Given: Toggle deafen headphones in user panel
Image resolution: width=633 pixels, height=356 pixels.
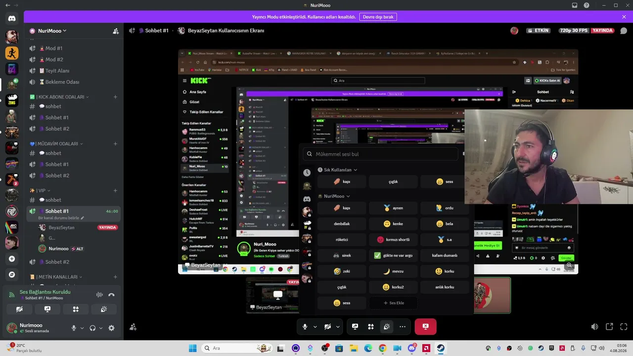Looking at the screenshot, I should 92,328.
